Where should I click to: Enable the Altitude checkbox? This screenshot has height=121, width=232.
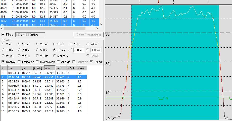coord(59,62)
